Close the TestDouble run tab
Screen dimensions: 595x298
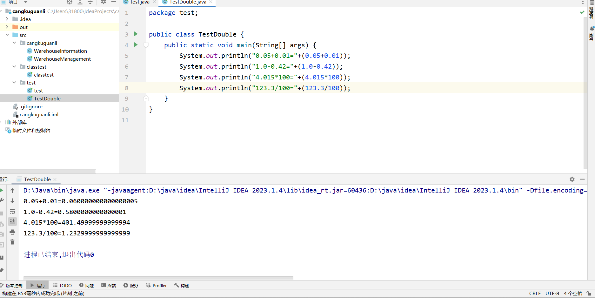click(x=55, y=179)
